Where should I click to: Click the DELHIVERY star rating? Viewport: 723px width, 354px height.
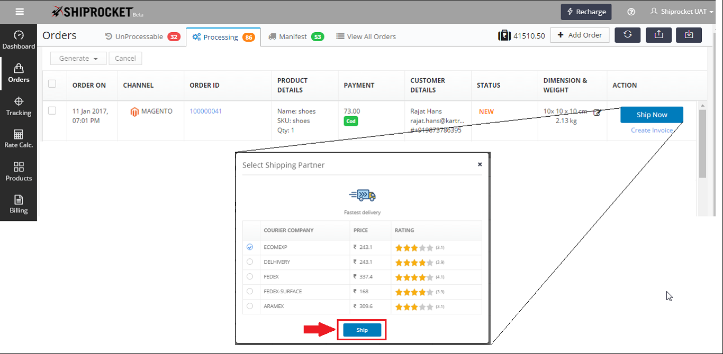414,262
